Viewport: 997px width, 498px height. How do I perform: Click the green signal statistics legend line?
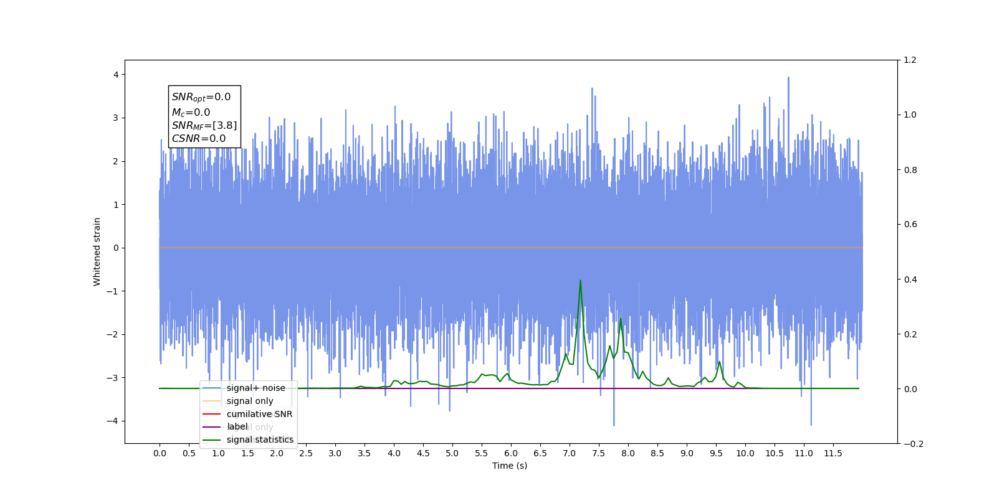[x=212, y=440]
